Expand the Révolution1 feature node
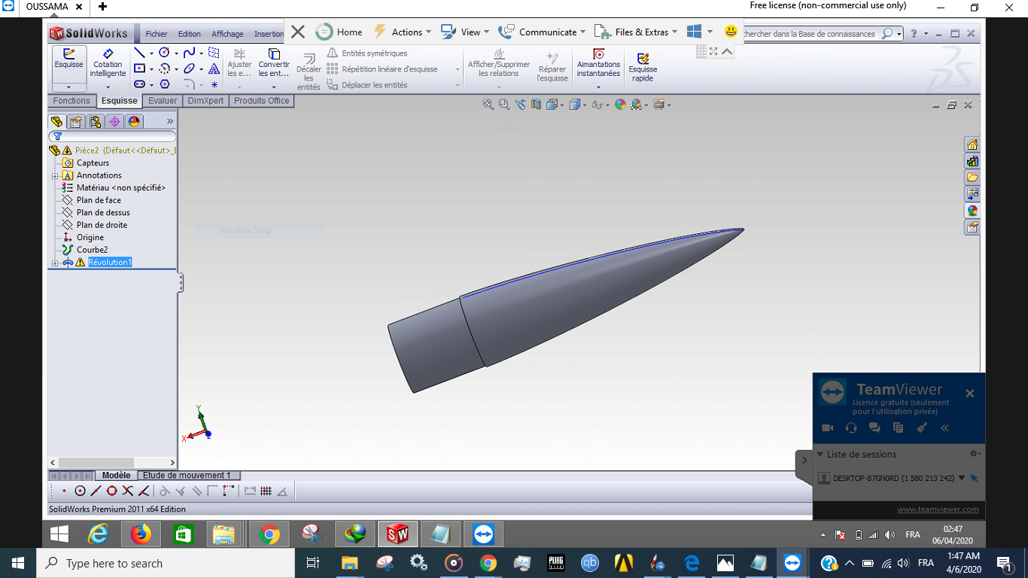1028x578 pixels. (x=54, y=262)
